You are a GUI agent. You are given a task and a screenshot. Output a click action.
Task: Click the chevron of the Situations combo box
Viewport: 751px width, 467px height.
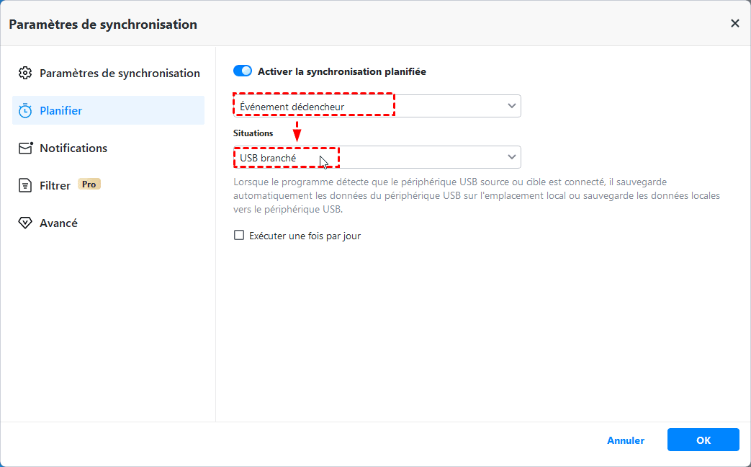coord(512,157)
